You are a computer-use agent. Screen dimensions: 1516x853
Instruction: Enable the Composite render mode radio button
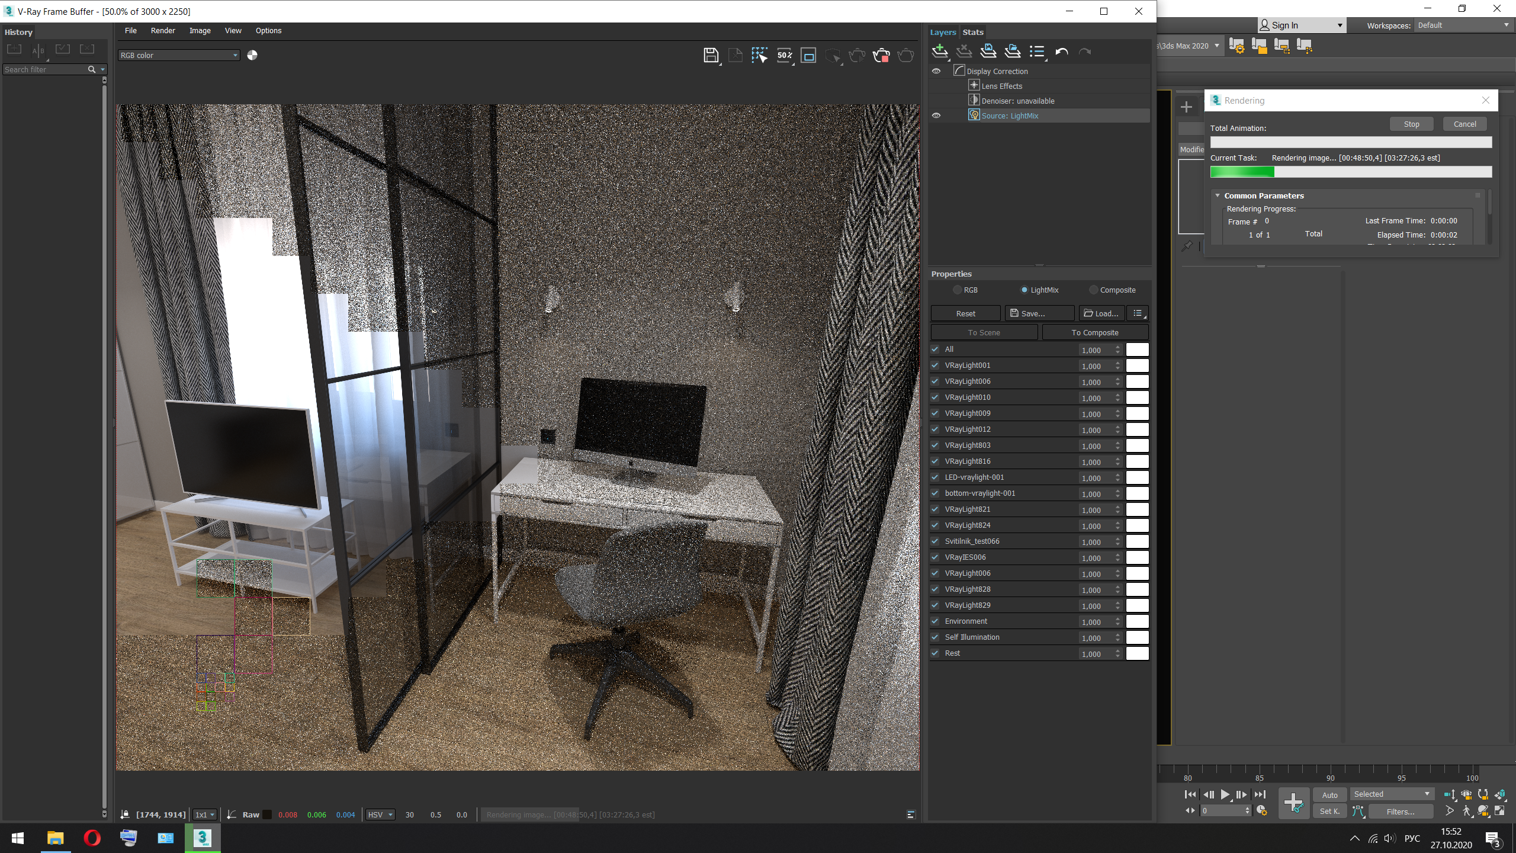tap(1092, 290)
